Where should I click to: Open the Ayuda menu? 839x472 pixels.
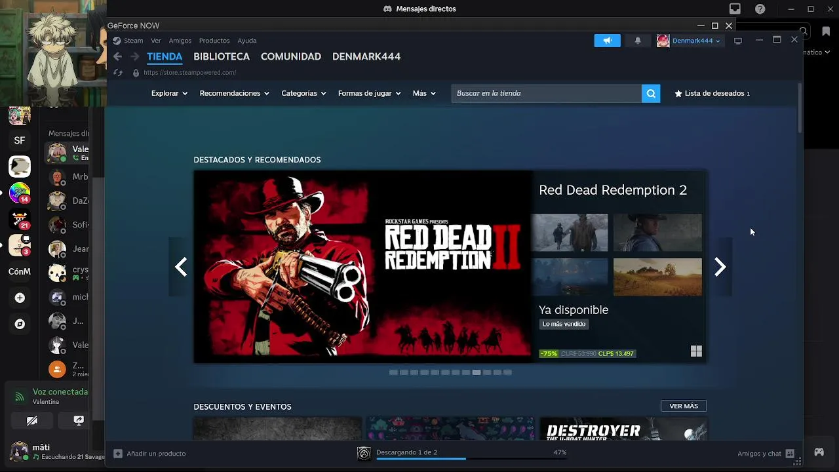(247, 41)
